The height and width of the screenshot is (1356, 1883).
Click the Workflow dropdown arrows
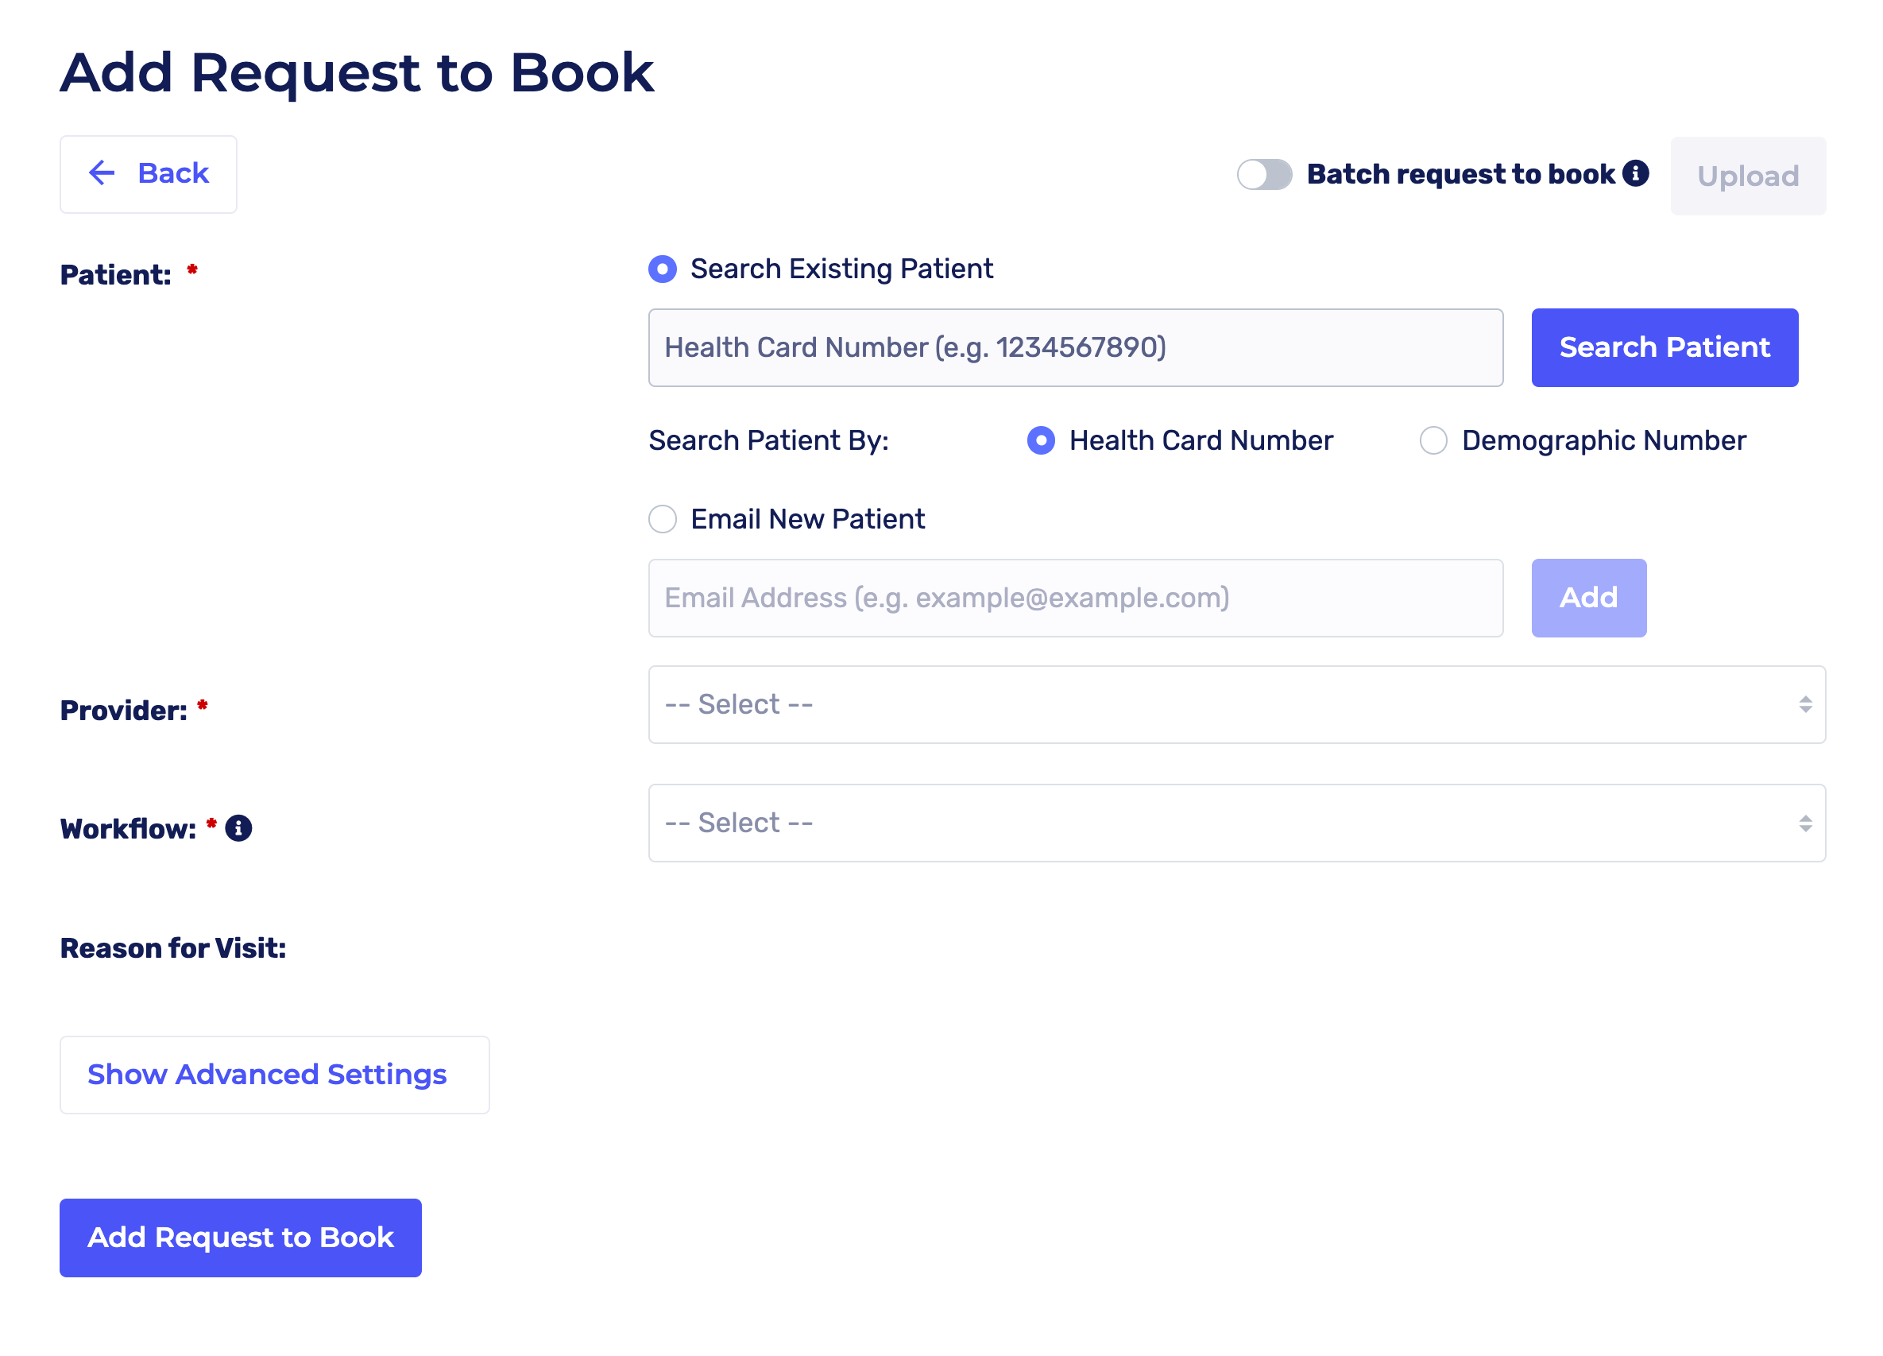tap(1805, 823)
